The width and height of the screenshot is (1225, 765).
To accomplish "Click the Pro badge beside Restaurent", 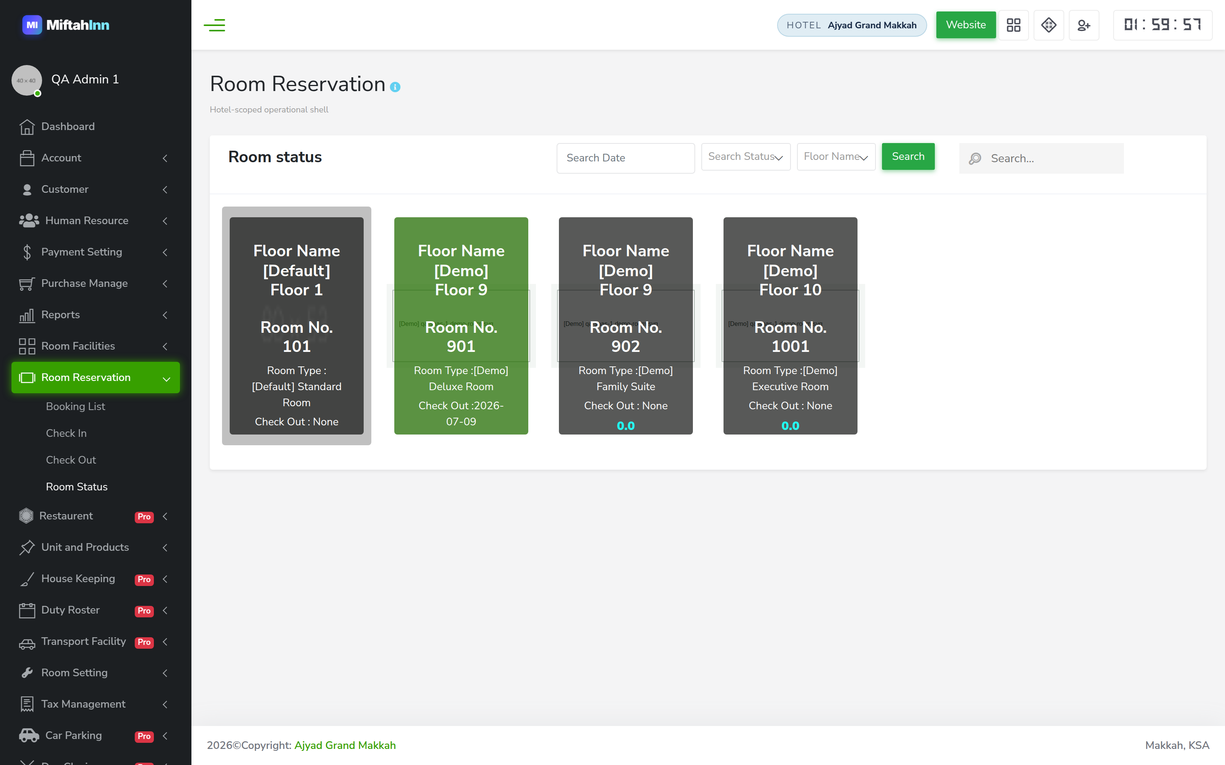I will pyautogui.click(x=144, y=517).
